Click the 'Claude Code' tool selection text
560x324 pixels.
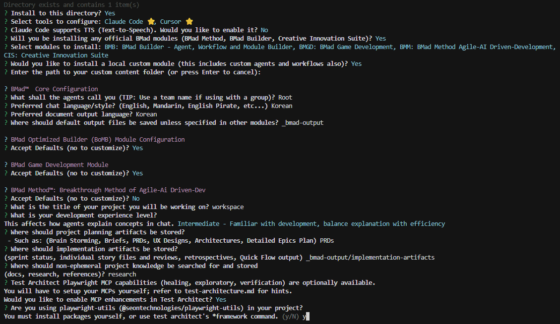(x=124, y=22)
